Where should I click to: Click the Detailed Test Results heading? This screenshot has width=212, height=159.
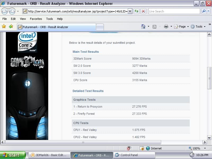pos(88,91)
